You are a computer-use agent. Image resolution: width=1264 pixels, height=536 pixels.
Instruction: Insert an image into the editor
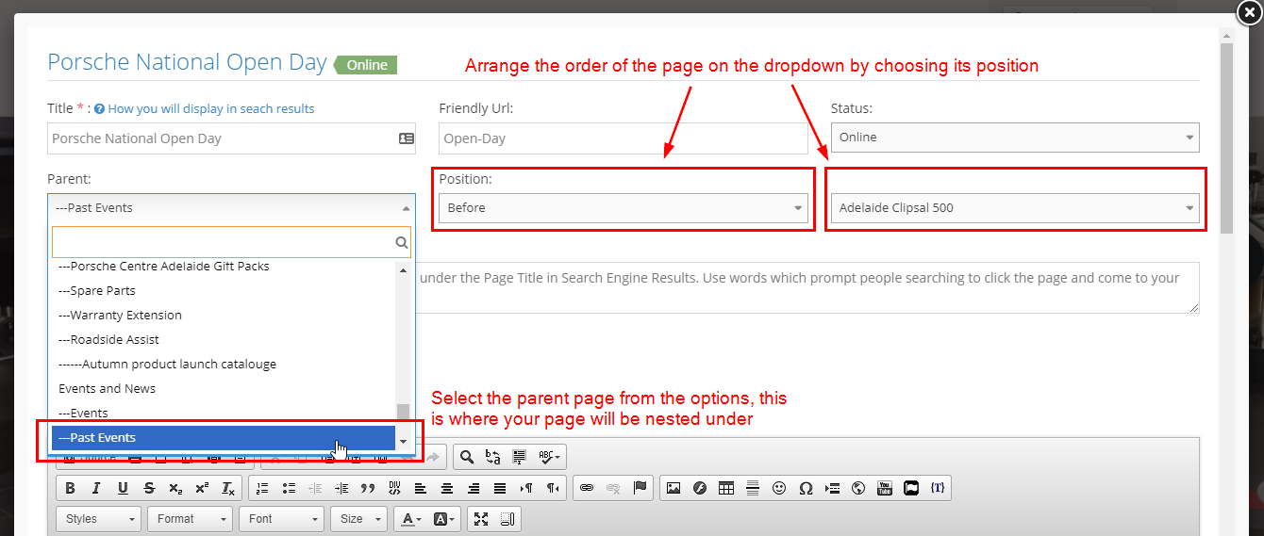[674, 488]
